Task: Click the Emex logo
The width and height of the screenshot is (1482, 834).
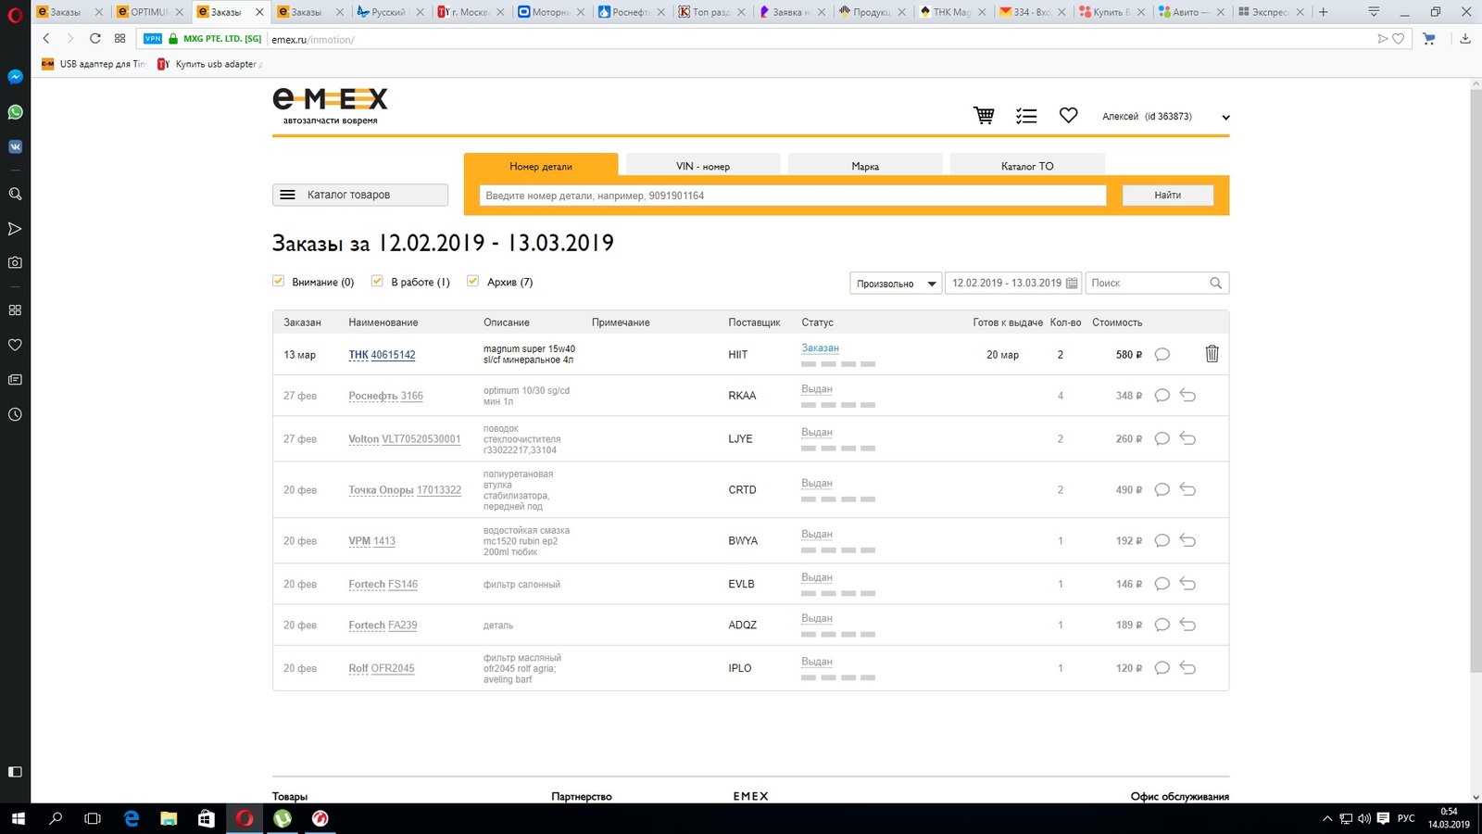Action: pos(330,106)
